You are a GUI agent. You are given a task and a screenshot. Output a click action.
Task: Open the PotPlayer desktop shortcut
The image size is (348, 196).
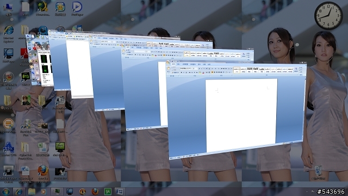(x=77, y=9)
